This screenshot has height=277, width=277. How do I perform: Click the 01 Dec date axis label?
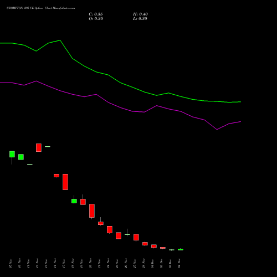(152, 264)
